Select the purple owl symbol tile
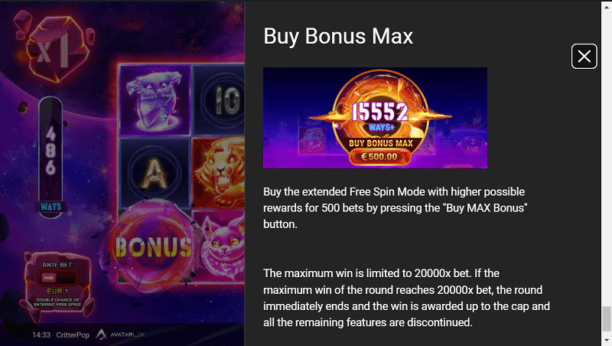Screen dimensions: 612x346 point(155,100)
